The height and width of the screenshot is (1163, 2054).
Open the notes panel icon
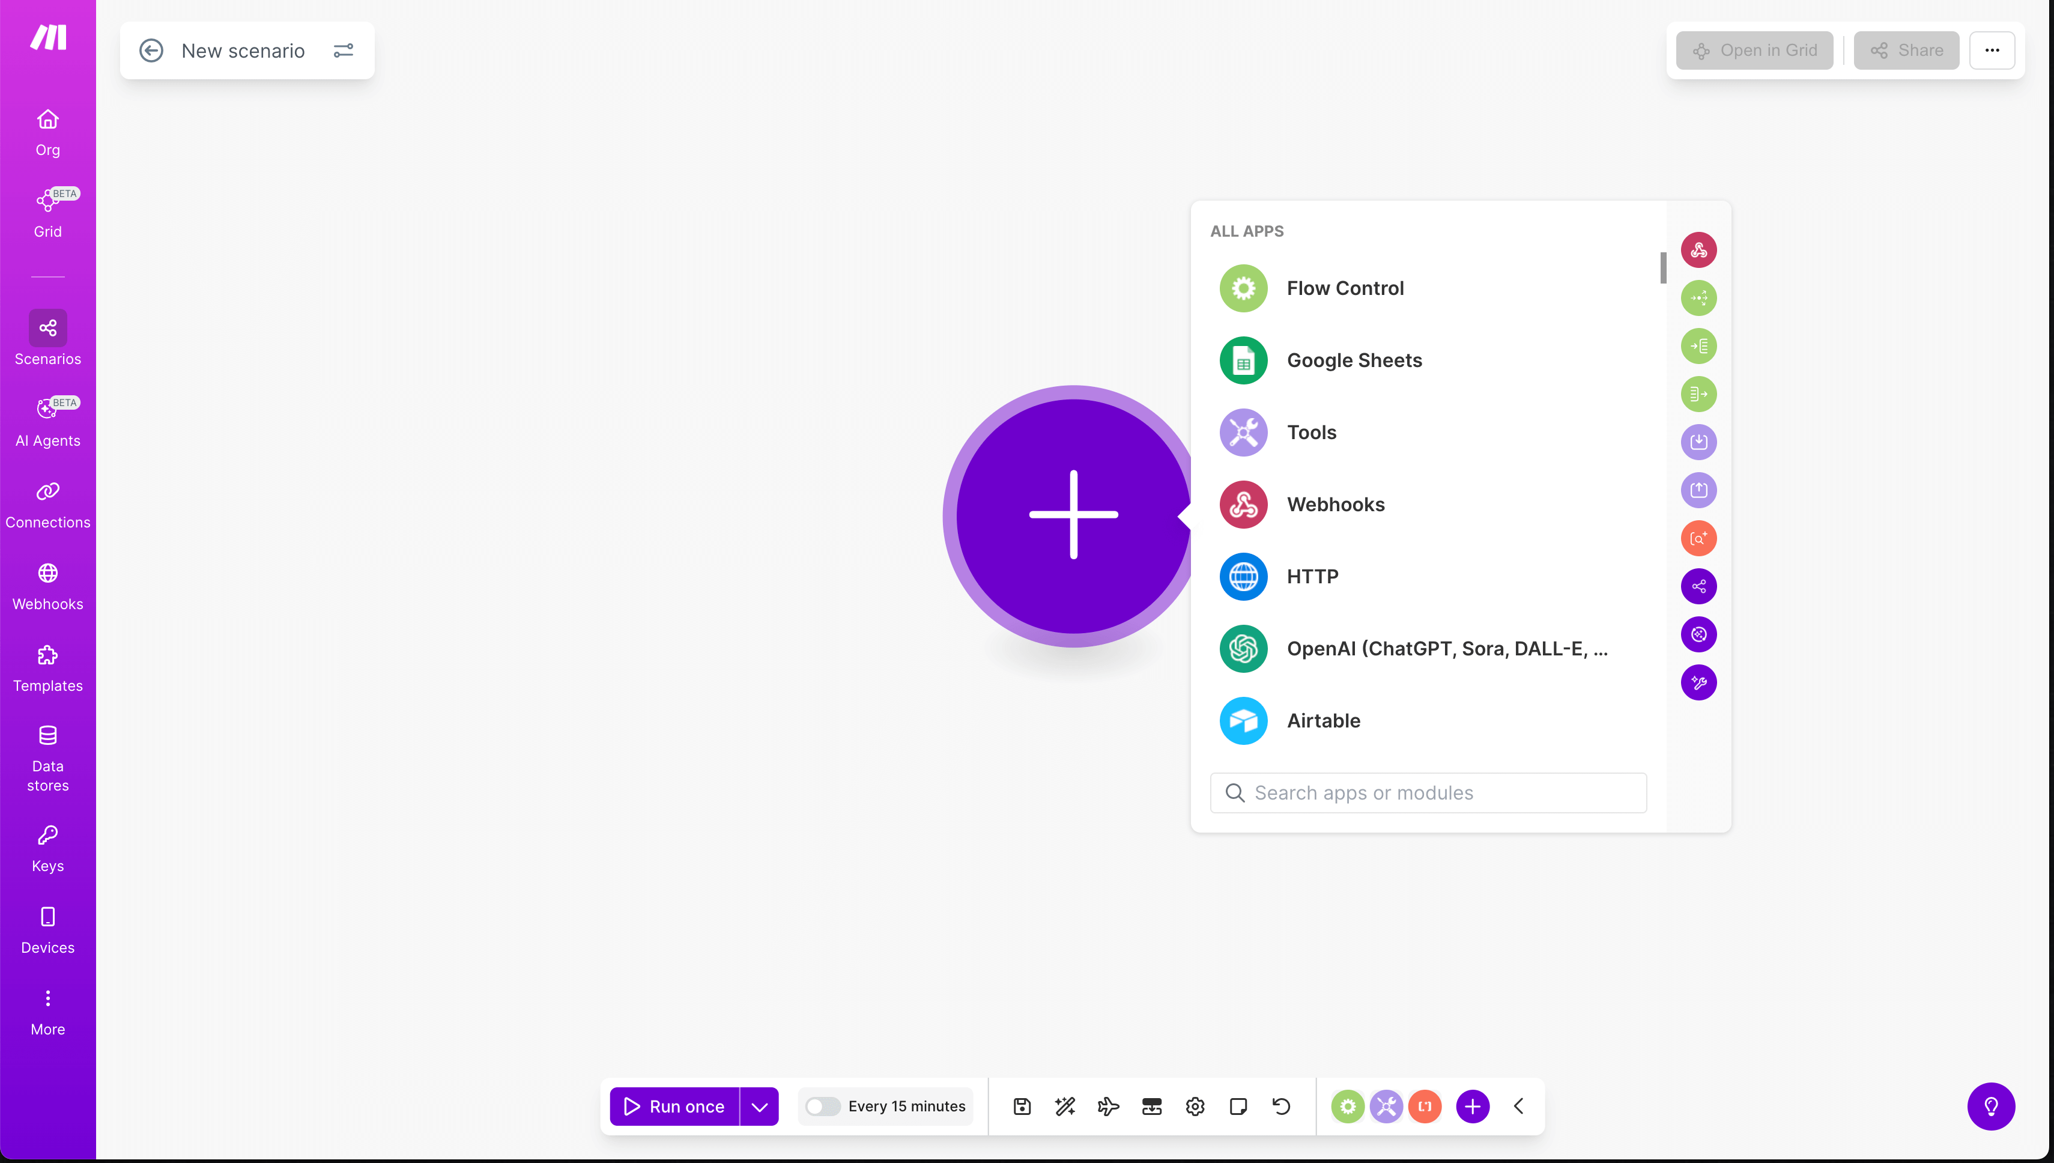(1238, 1107)
